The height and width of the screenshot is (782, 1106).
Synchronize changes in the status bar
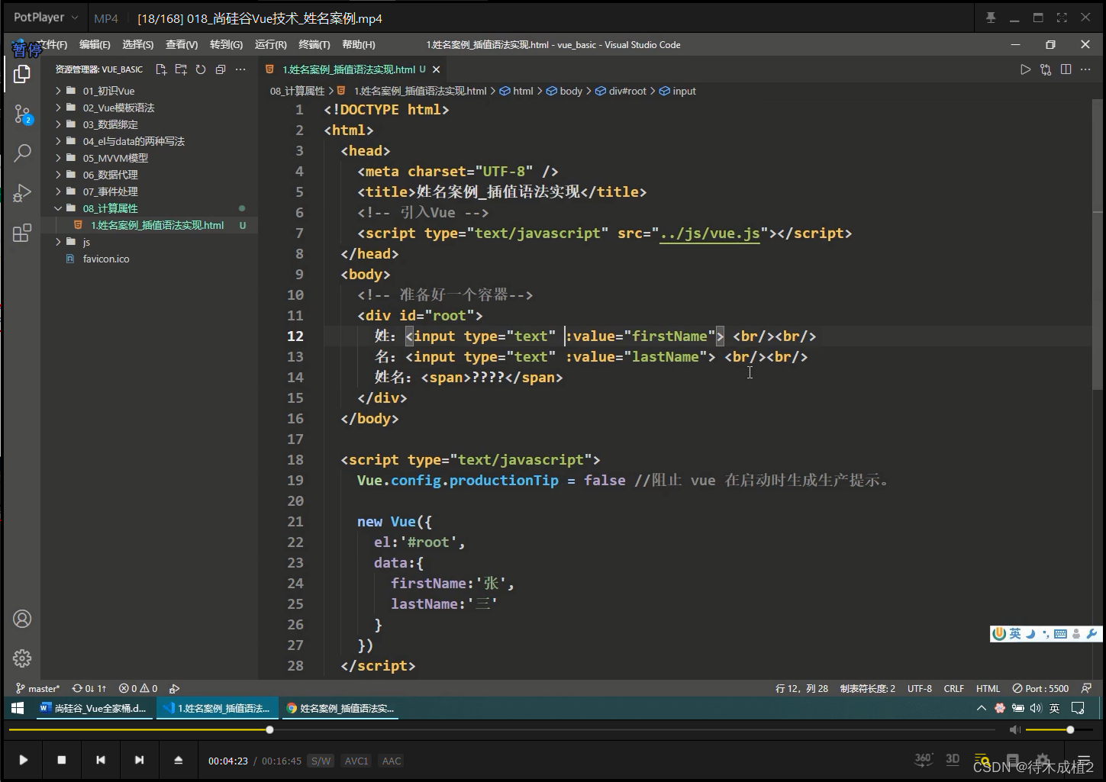(x=89, y=688)
